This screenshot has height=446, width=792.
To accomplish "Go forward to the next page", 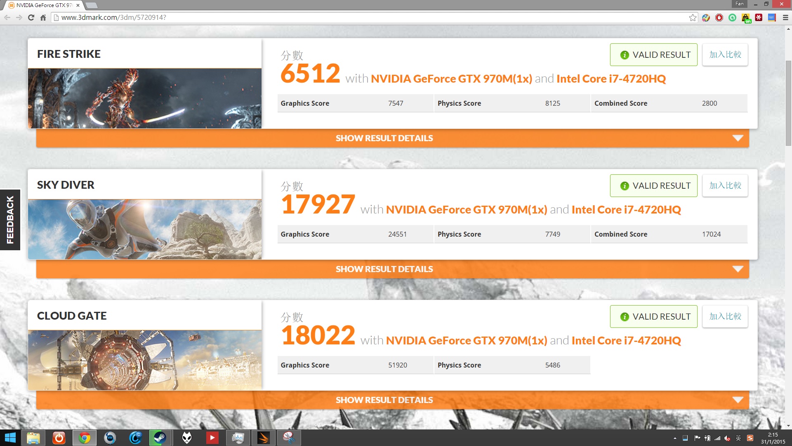I will point(19,17).
